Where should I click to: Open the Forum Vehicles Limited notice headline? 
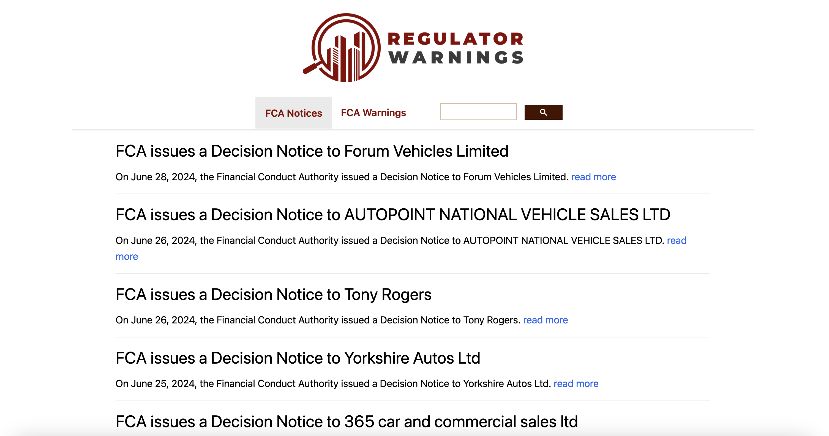[x=312, y=151]
